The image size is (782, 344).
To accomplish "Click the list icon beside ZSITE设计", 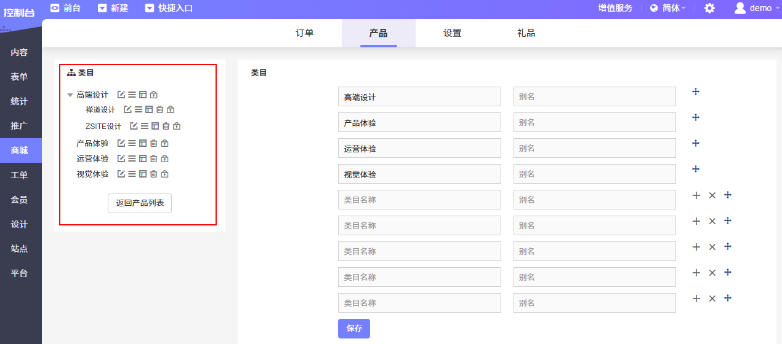I will (145, 127).
